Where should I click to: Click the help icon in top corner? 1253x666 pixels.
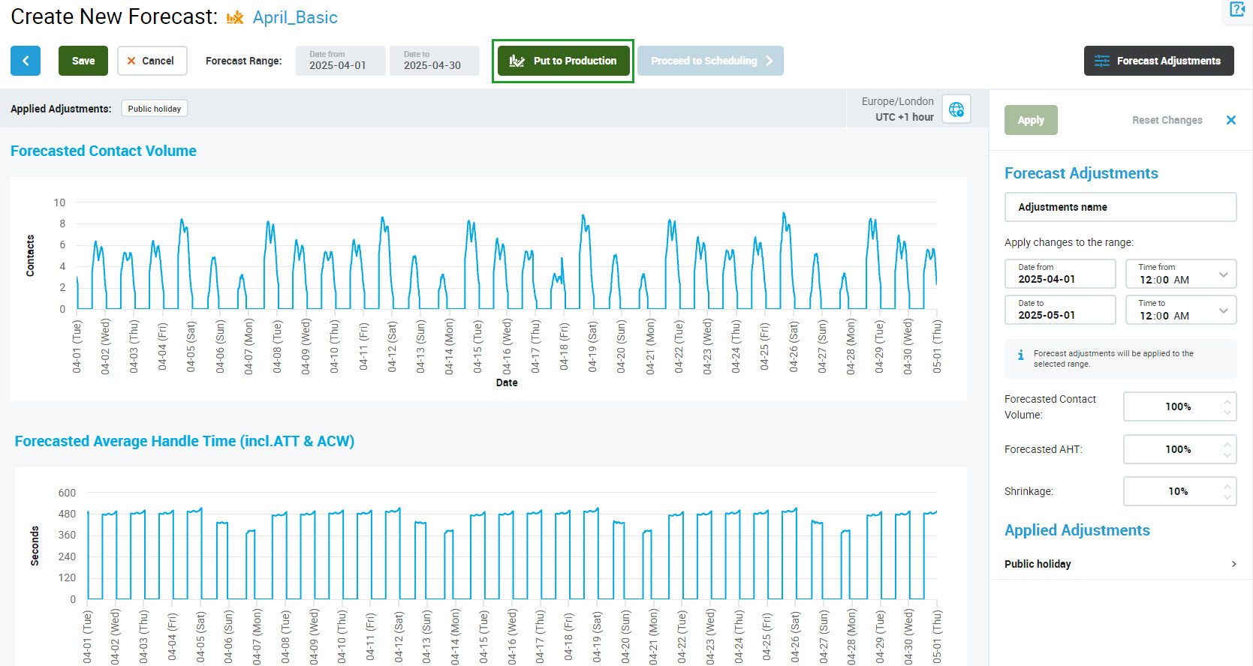pyautogui.click(x=1237, y=10)
